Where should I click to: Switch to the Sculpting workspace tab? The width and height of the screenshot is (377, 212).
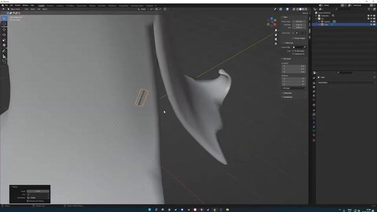point(60,5)
